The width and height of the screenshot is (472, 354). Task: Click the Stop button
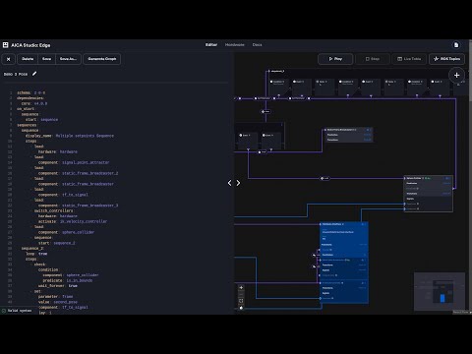[373, 59]
